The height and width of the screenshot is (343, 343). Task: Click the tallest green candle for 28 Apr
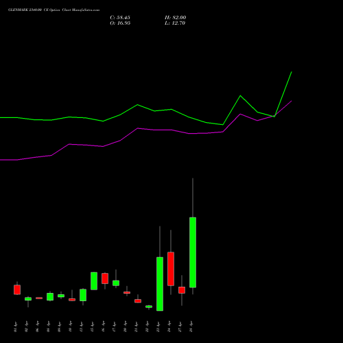[x=193, y=252]
